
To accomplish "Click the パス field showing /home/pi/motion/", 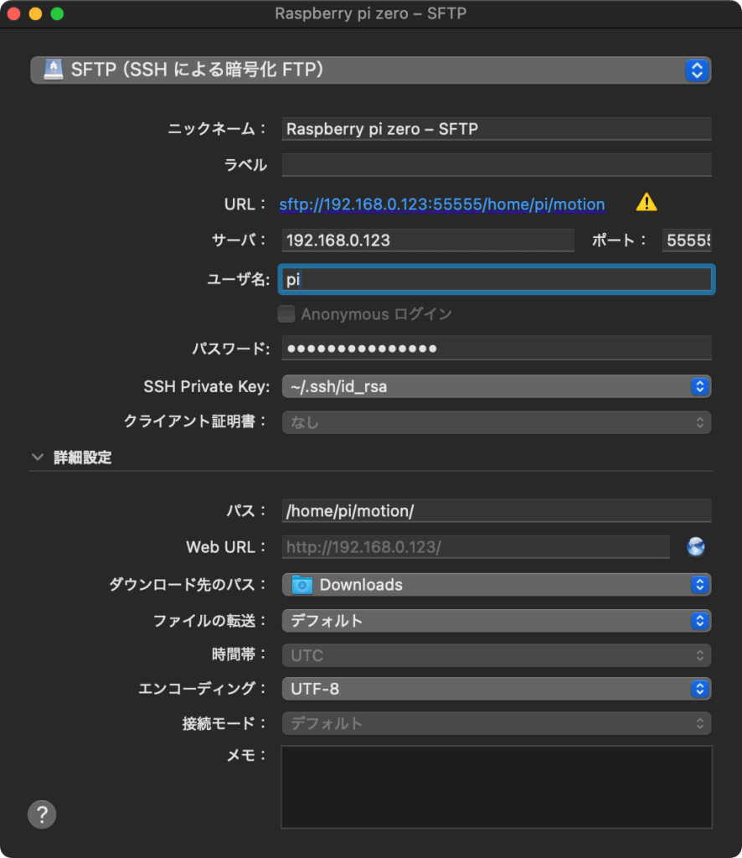I will pos(496,511).
